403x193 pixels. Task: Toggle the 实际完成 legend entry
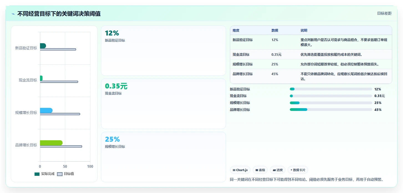coord(44,174)
